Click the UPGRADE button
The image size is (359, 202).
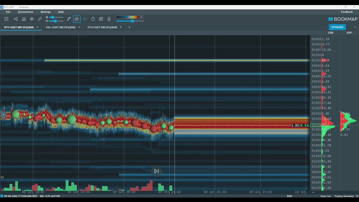point(337,27)
